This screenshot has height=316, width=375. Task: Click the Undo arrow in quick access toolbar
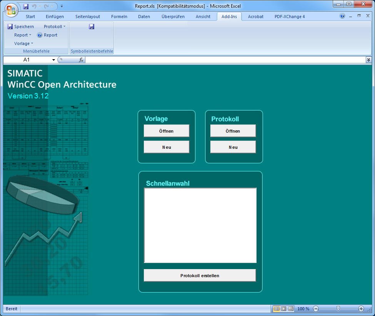click(x=34, y=7)
